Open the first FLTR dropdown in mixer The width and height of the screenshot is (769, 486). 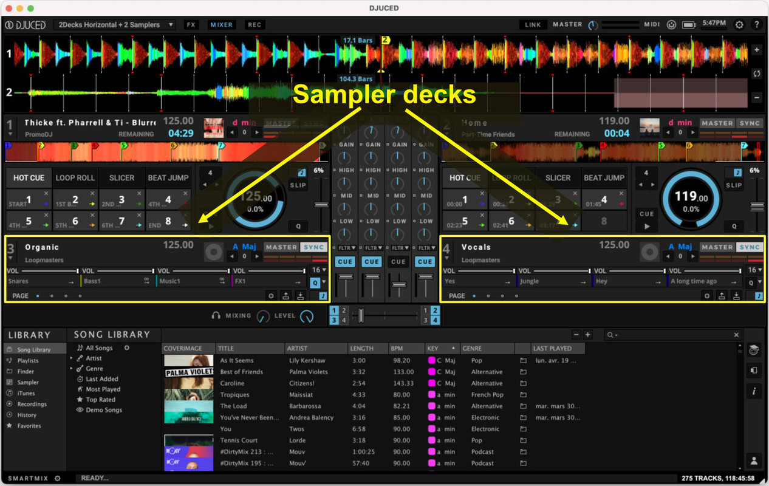(346, 248)
